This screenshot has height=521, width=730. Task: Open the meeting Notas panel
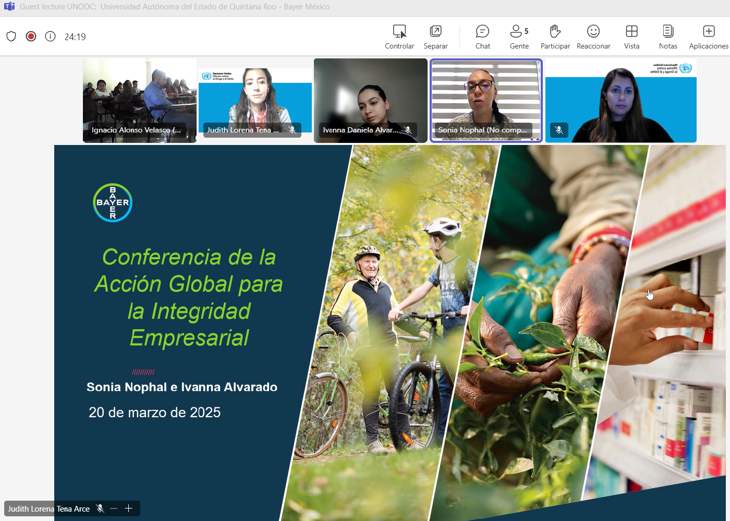pos(668,37)
